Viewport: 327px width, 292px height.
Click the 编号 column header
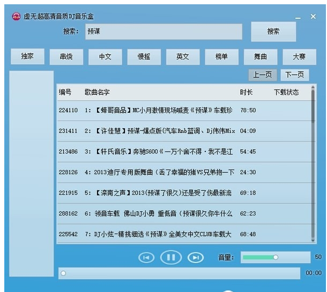(65, 92)
